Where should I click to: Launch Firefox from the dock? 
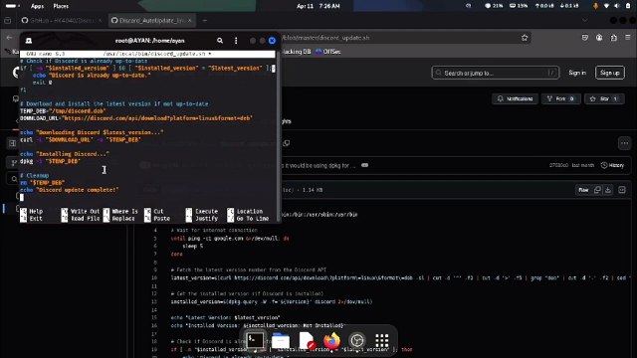(331, 340)
